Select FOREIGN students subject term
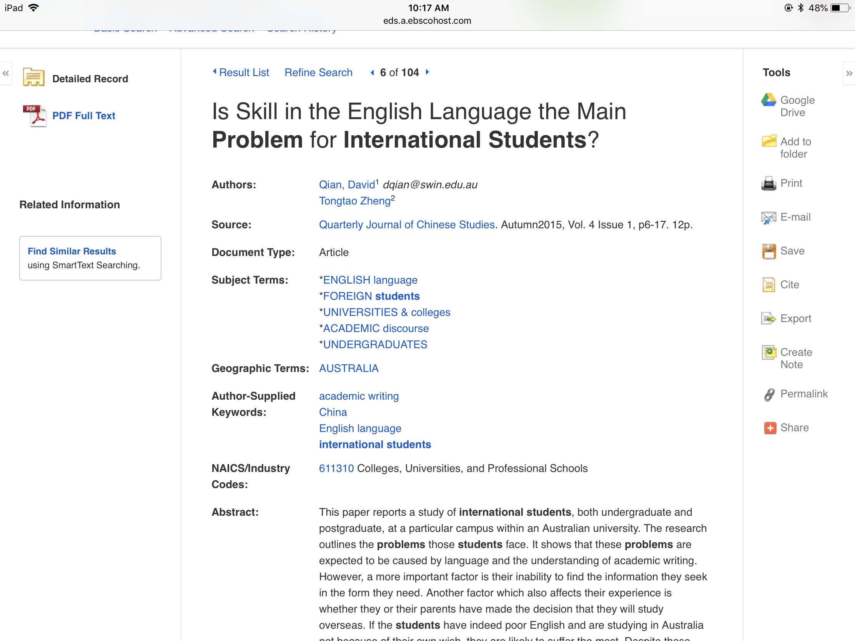The width and height of the screenshot is (855, 641). tap(371, 296)
